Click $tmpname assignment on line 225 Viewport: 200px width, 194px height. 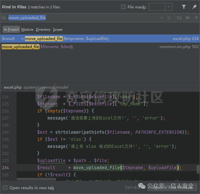tap(92, 104)
